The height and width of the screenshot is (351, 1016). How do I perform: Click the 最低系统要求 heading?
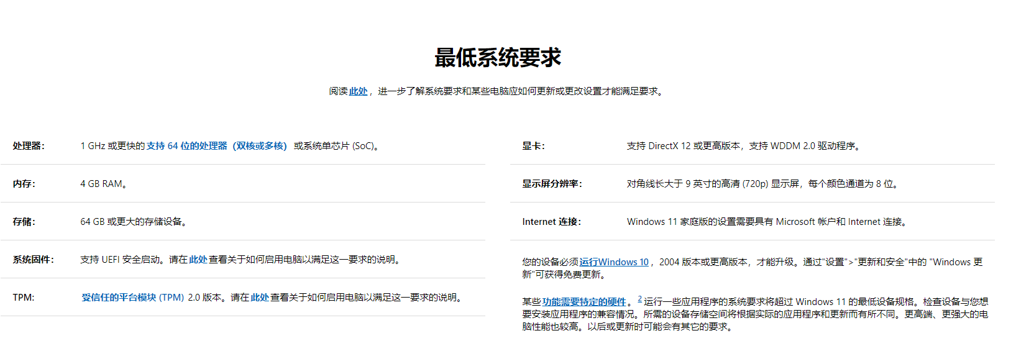pyautogui.click(x=498, y=58)
